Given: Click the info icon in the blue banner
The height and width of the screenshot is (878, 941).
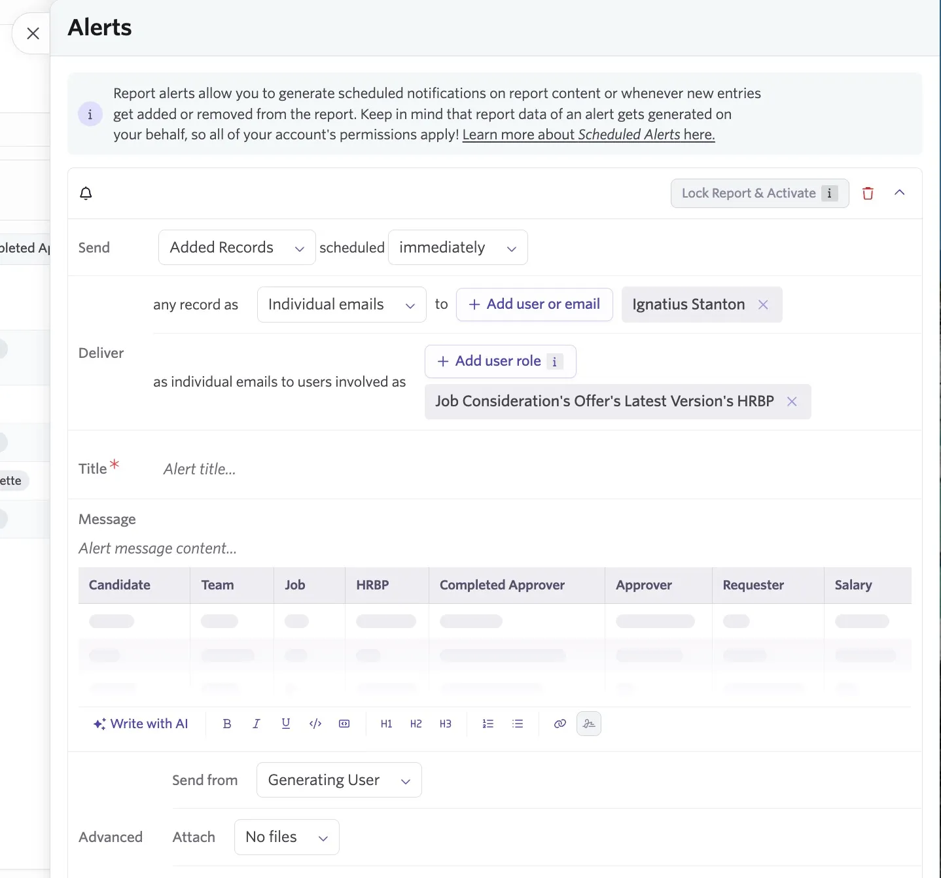Looking at the screenshot, I should point(90,114).
